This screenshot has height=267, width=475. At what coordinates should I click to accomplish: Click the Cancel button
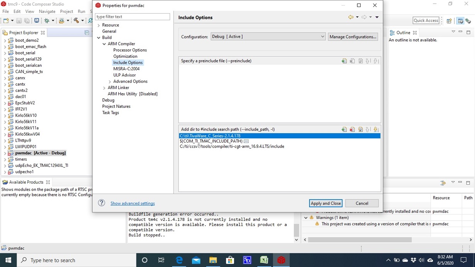(362, 203)
